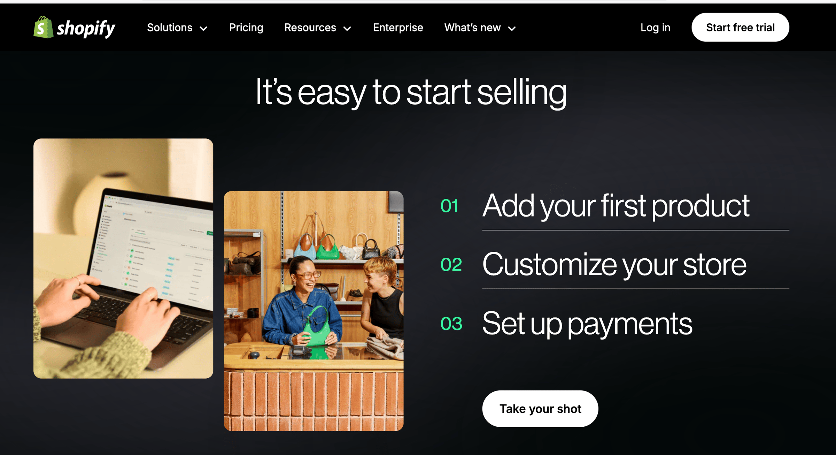Click the Shopify shopping bag logo icon
This screenshot has height=455, width=836.
pyautogui.click(x=43, y=27)
